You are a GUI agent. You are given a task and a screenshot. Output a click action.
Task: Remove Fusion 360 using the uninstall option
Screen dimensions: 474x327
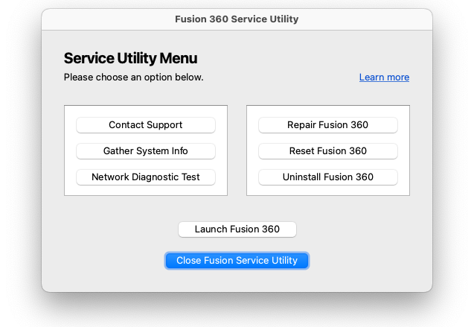(x=328, y=177)
